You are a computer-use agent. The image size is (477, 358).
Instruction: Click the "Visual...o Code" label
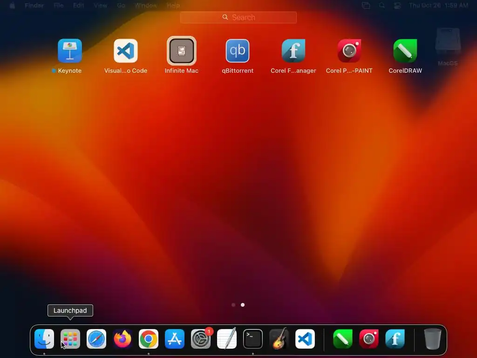click(126, 71)
